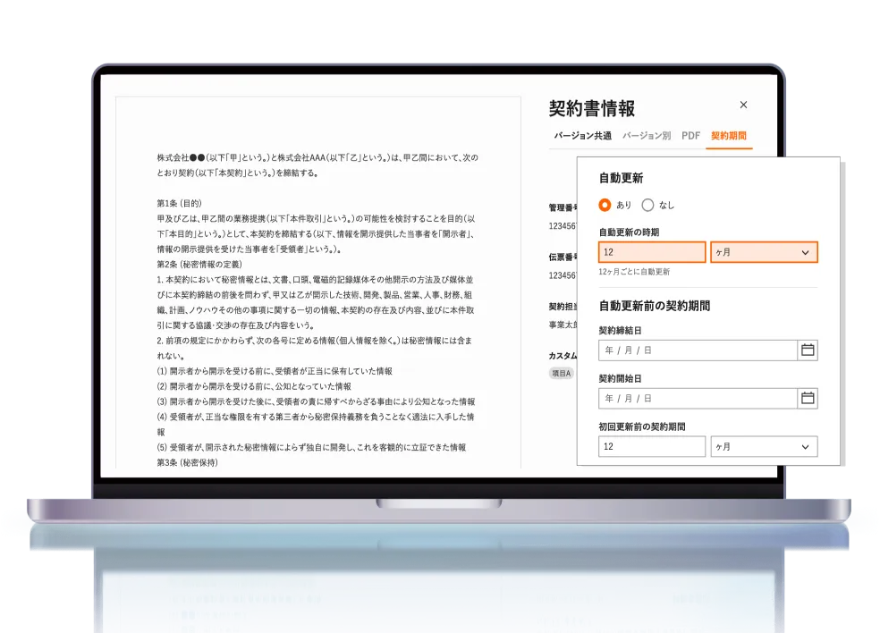Click the 自動更新前の契約期間 section heading
The width and height of the screenshot is (880, 633).
point(655,306)
